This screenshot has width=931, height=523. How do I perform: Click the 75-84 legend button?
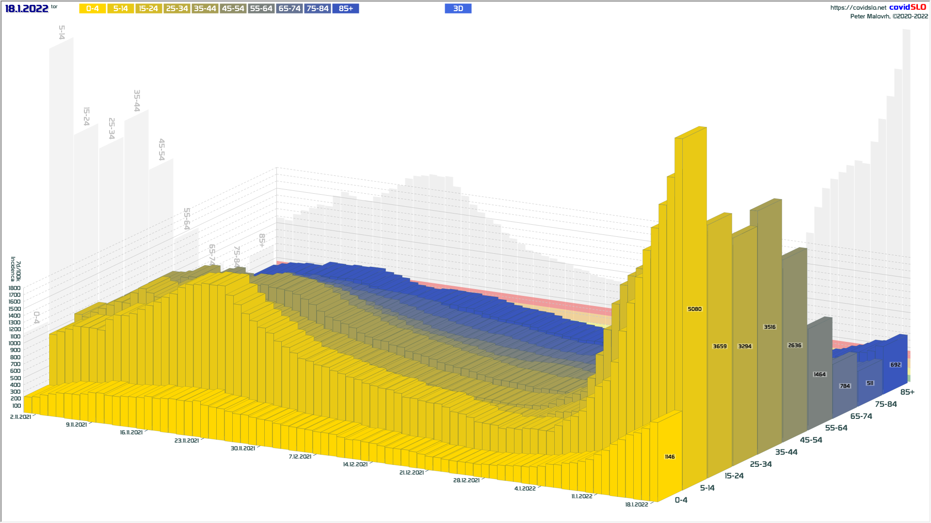[x=318, y=9]
